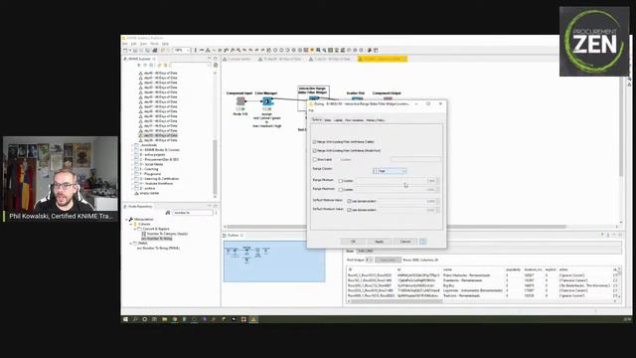Open the Edit menu
Screen dimensions: 636x358
(x=134, y=44)
